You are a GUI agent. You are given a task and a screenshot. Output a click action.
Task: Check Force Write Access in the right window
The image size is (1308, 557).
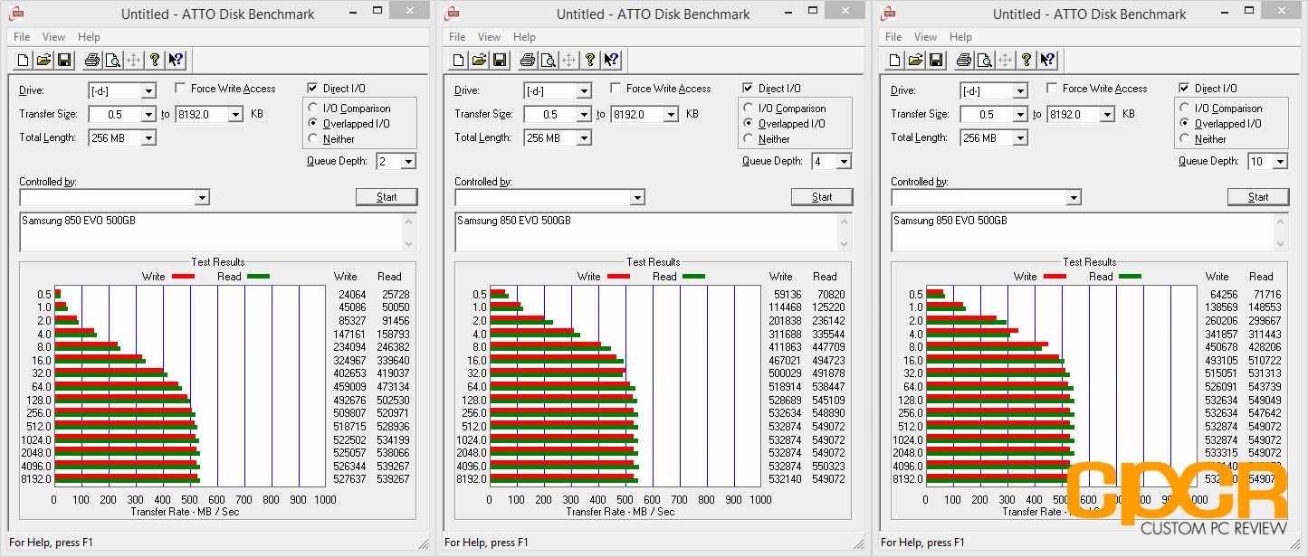tap(1052, 89)
